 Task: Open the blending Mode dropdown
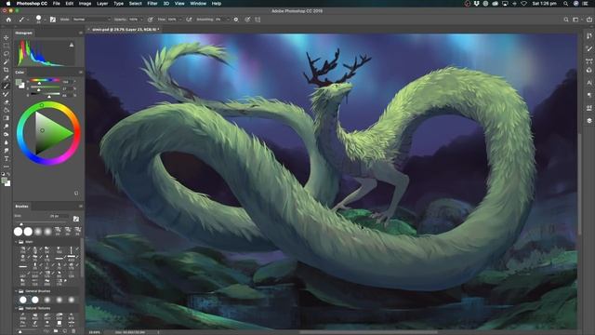coord(91,20)
